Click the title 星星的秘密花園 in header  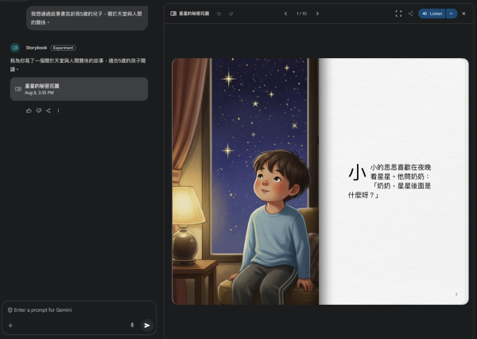[194, 14]
